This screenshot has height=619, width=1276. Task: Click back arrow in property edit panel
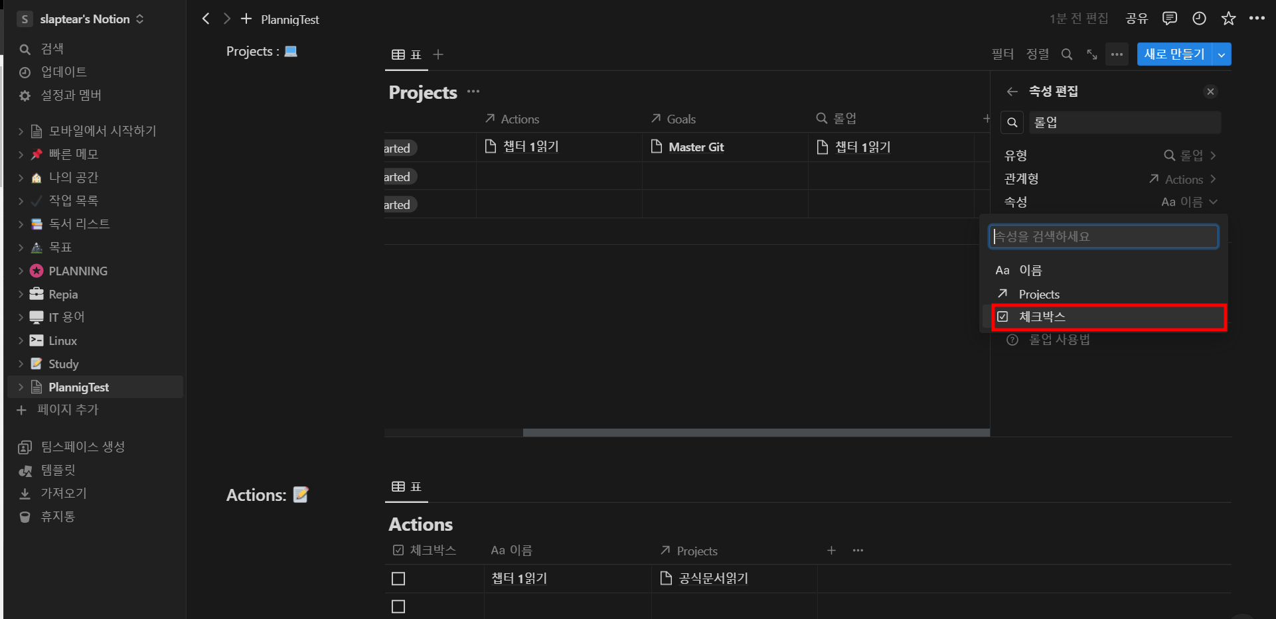coord(1012,92)
